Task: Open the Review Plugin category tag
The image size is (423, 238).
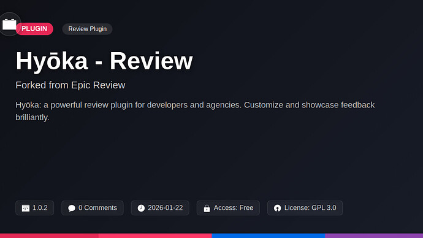Action: 87,29
